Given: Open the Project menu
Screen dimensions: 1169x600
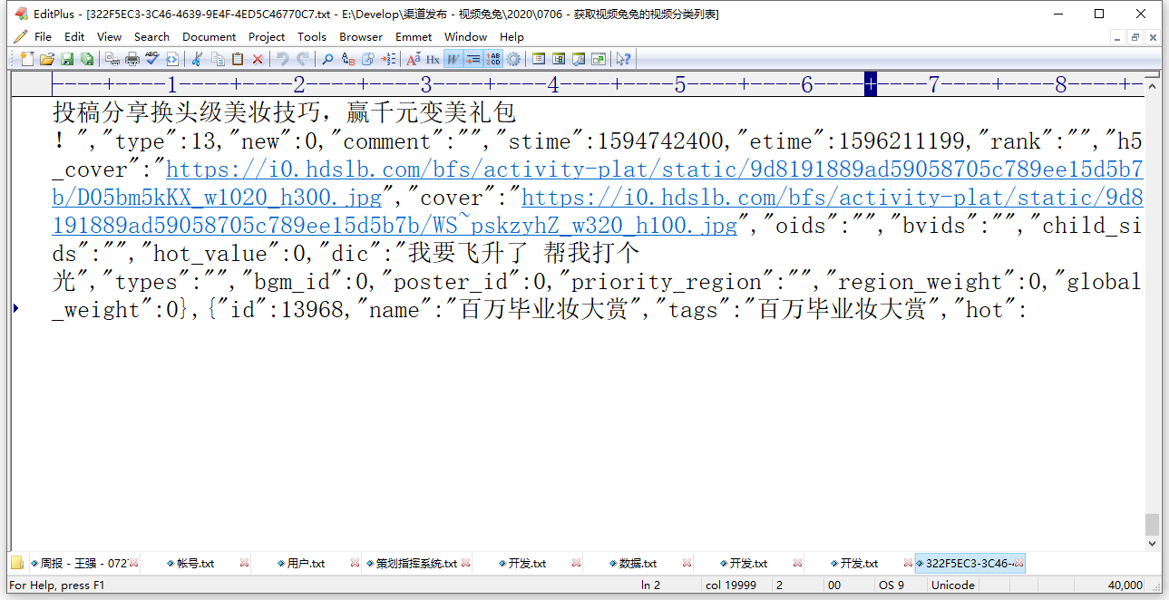Looking at the screenshot, I should (x=267, y=36).
